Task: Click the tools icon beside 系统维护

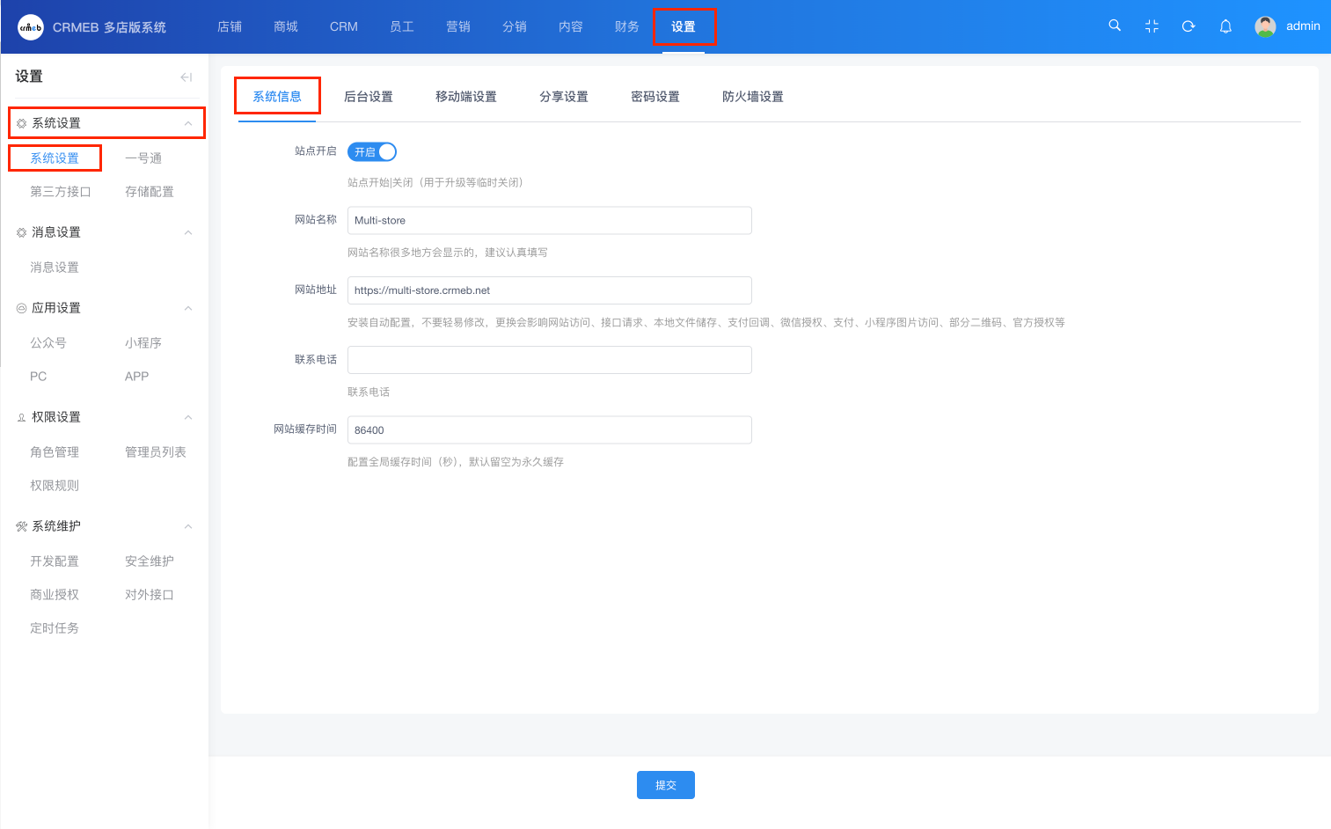Action: [22, 527]
